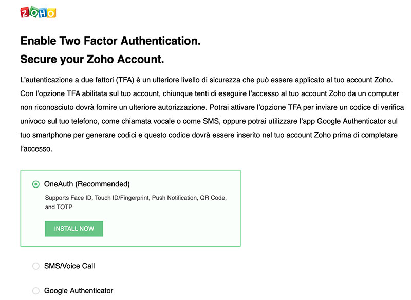
Task: Click the SMS/Voice Call label text
Action: coord(69,266)
